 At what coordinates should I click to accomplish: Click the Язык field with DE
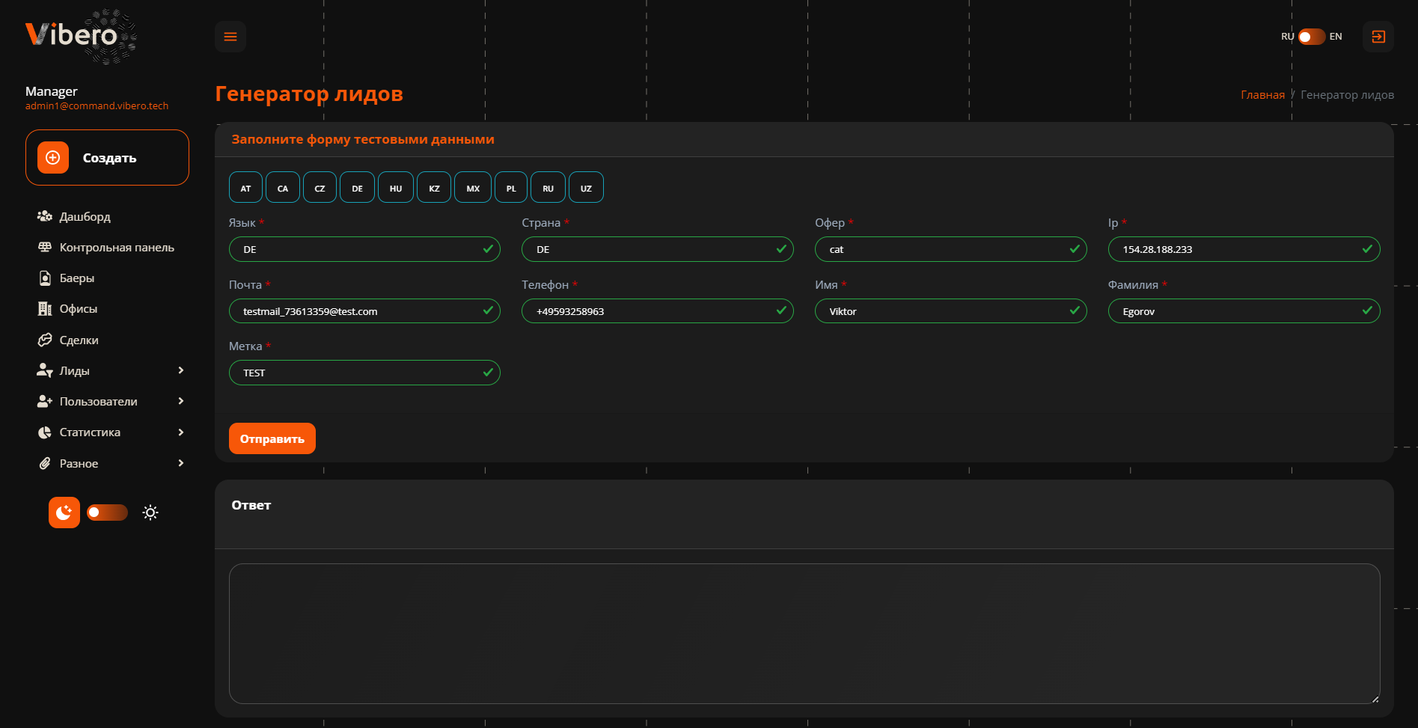tap(364, 249)
